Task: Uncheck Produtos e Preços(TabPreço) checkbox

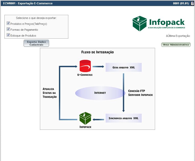Action: 8,24
